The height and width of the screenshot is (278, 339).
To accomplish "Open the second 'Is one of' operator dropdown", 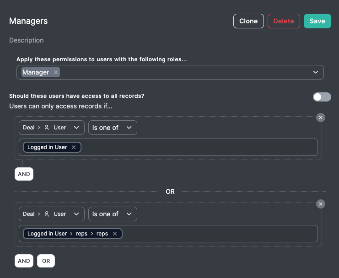I will pos(113,214).
